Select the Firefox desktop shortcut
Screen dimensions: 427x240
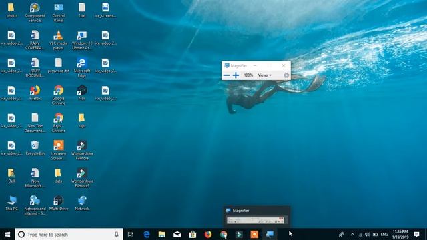[35, 93]
